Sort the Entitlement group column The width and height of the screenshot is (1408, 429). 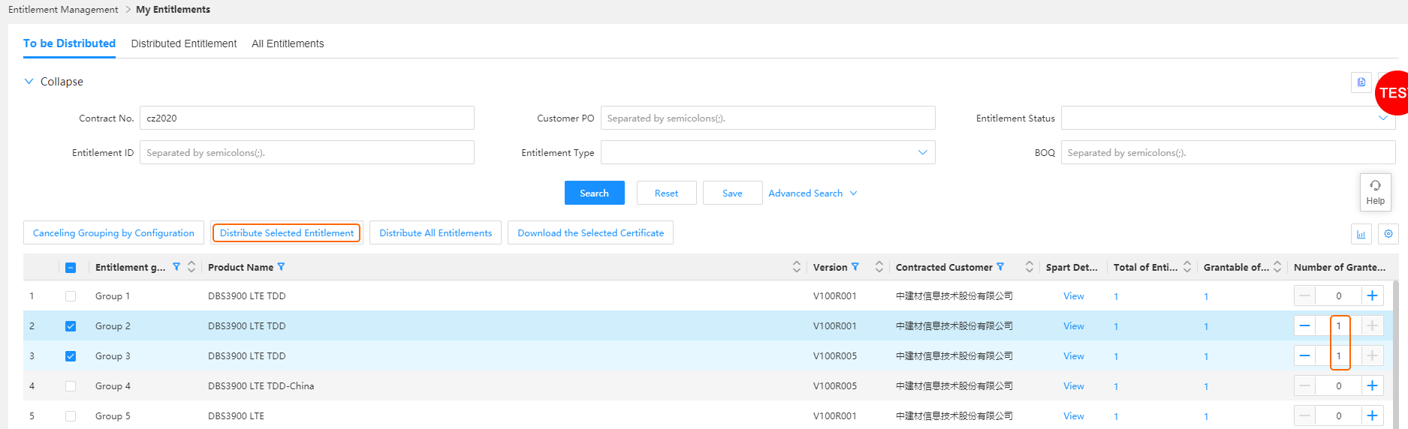click(x=191, y=267)
